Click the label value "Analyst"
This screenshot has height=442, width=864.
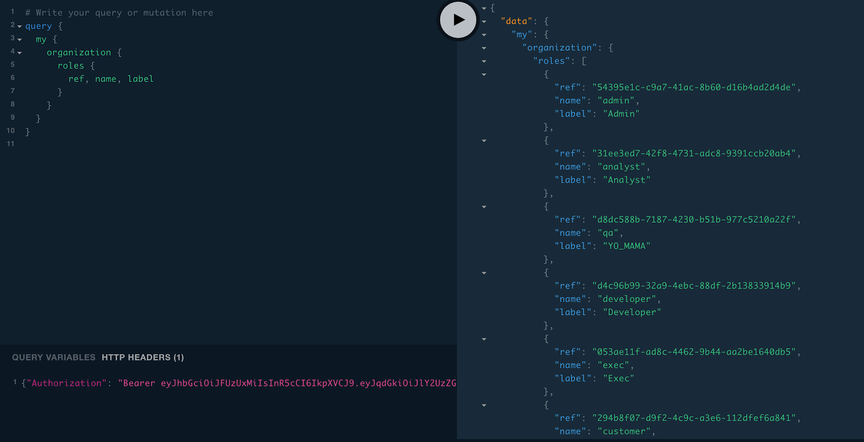point(627,180)
